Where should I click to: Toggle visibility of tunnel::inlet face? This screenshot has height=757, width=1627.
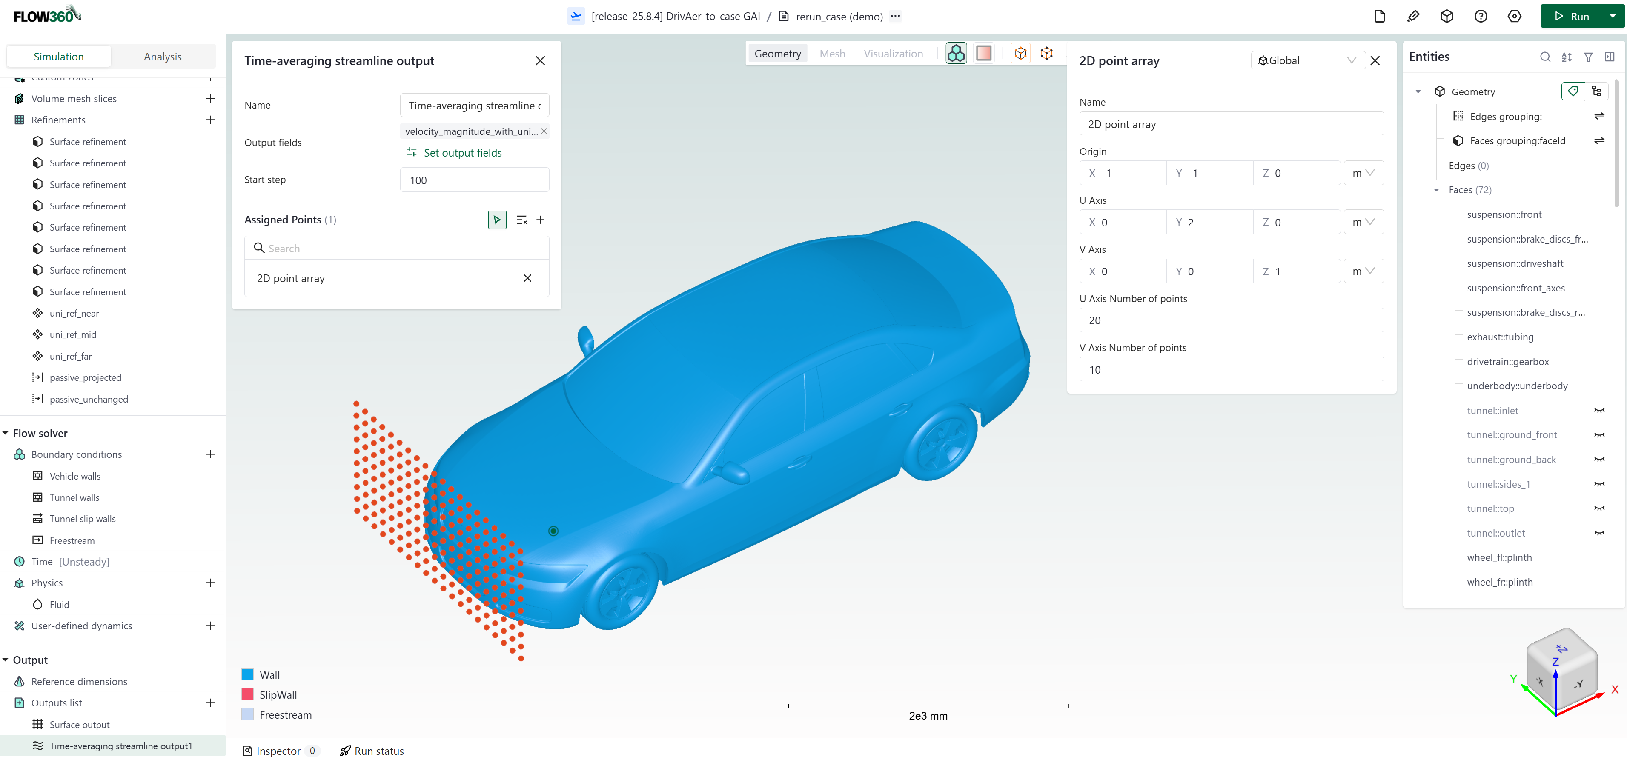1600,410
